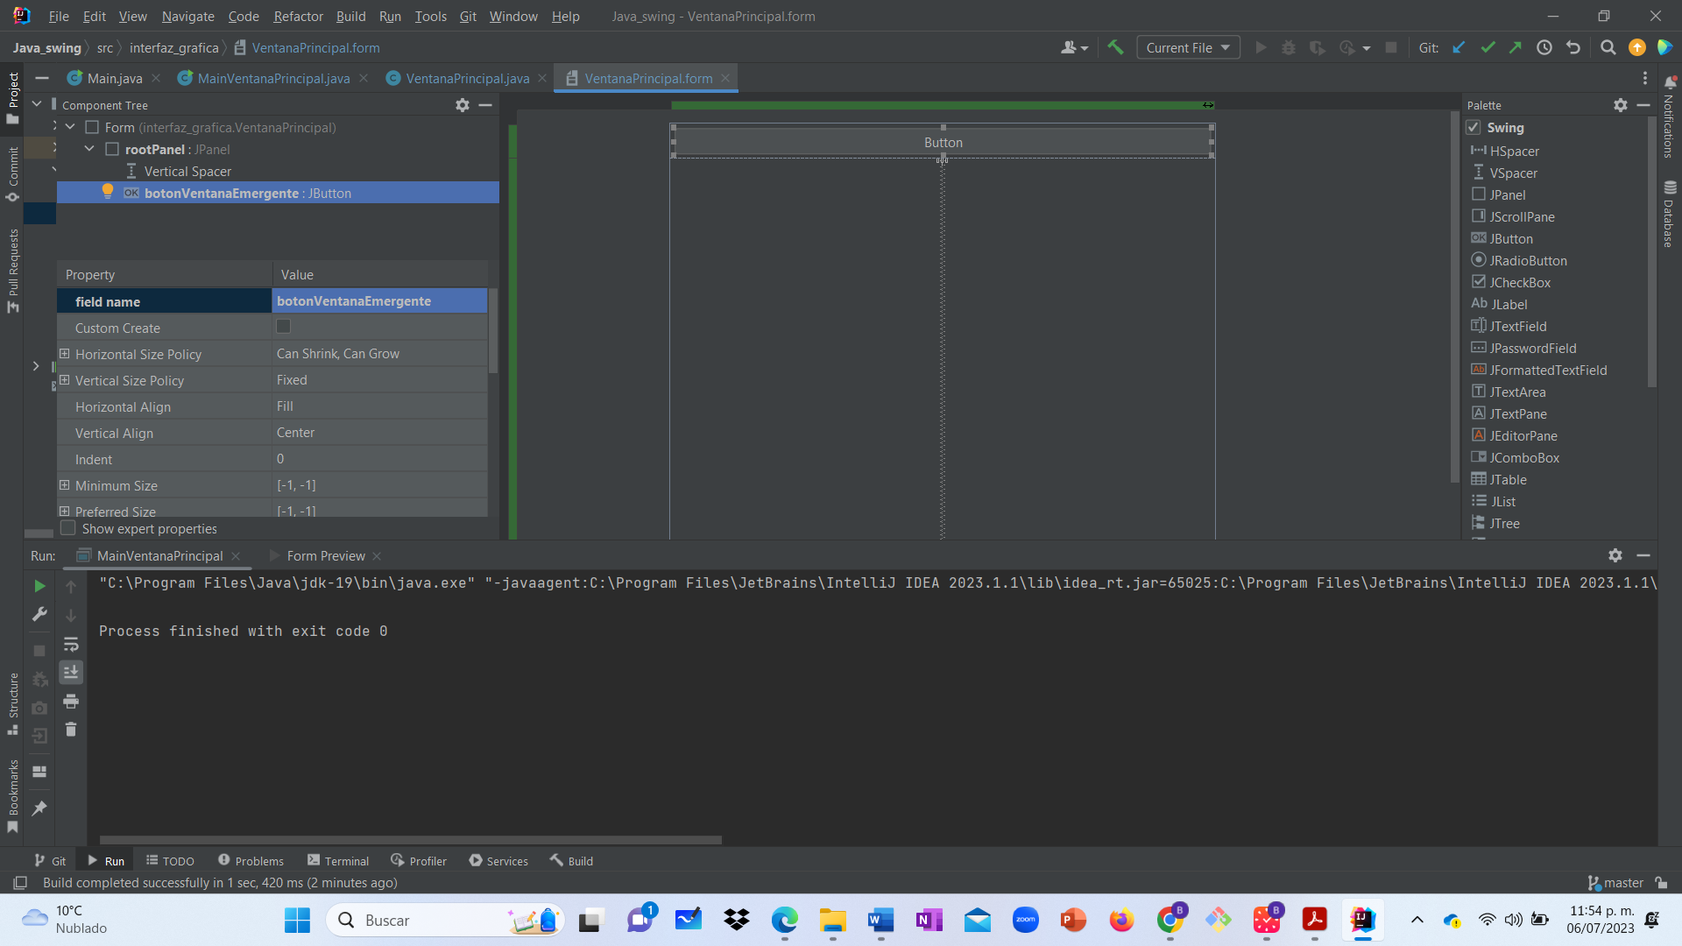
Task: Collapse the Component Tree panel header
Action: pyautogui.click(x=487, y=105)
